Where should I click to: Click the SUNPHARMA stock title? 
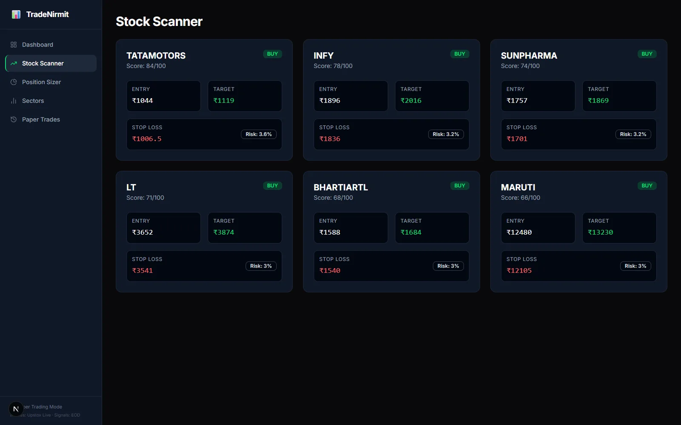click(529, 56)
